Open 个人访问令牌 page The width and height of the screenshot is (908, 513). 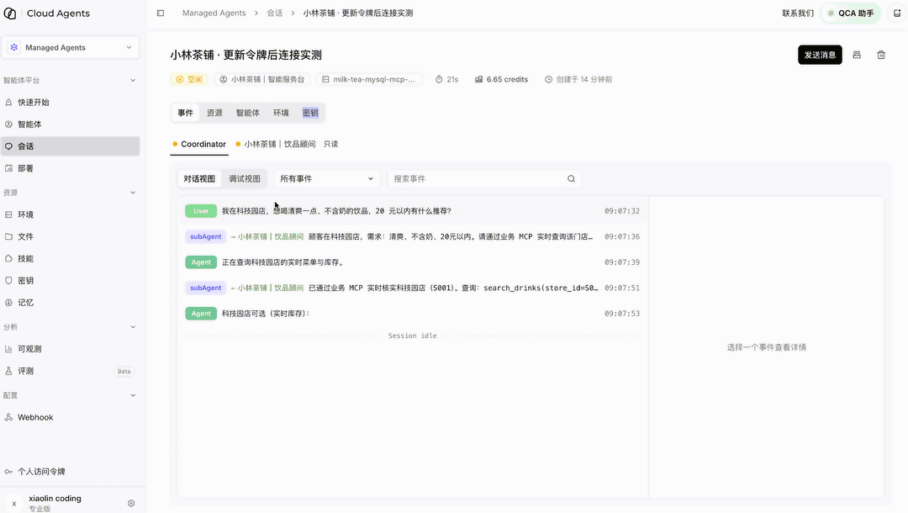(x=70, y=471)
